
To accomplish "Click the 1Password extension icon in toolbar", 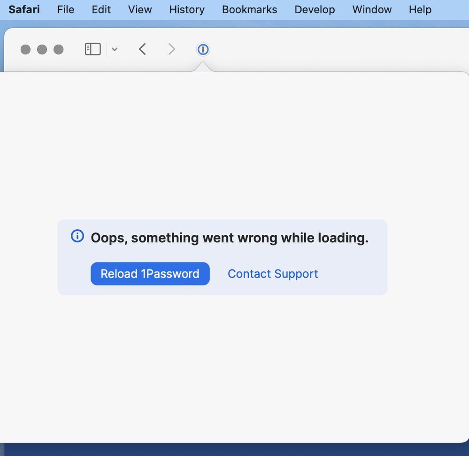I will tap(203, 49).
